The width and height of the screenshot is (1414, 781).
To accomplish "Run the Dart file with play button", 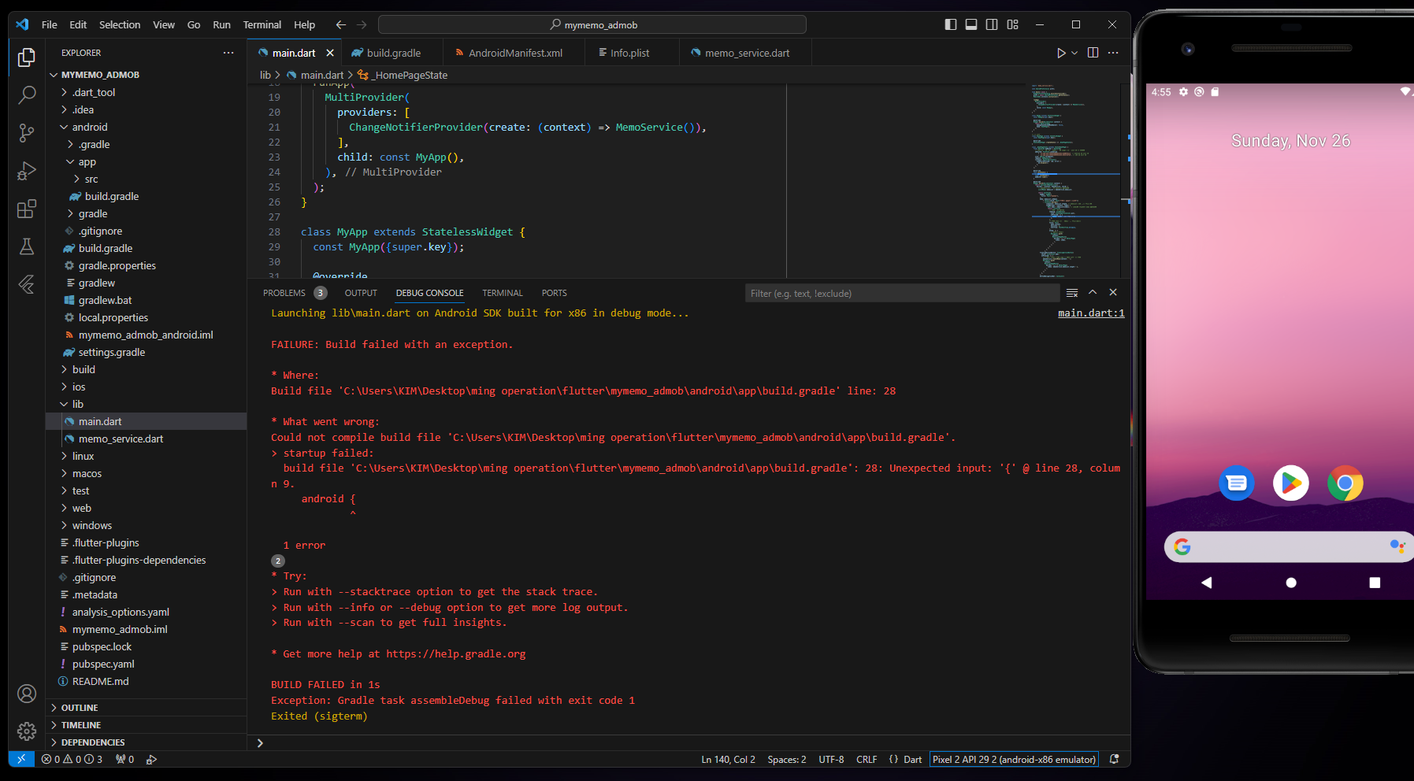I will (x=1061, y=53).
